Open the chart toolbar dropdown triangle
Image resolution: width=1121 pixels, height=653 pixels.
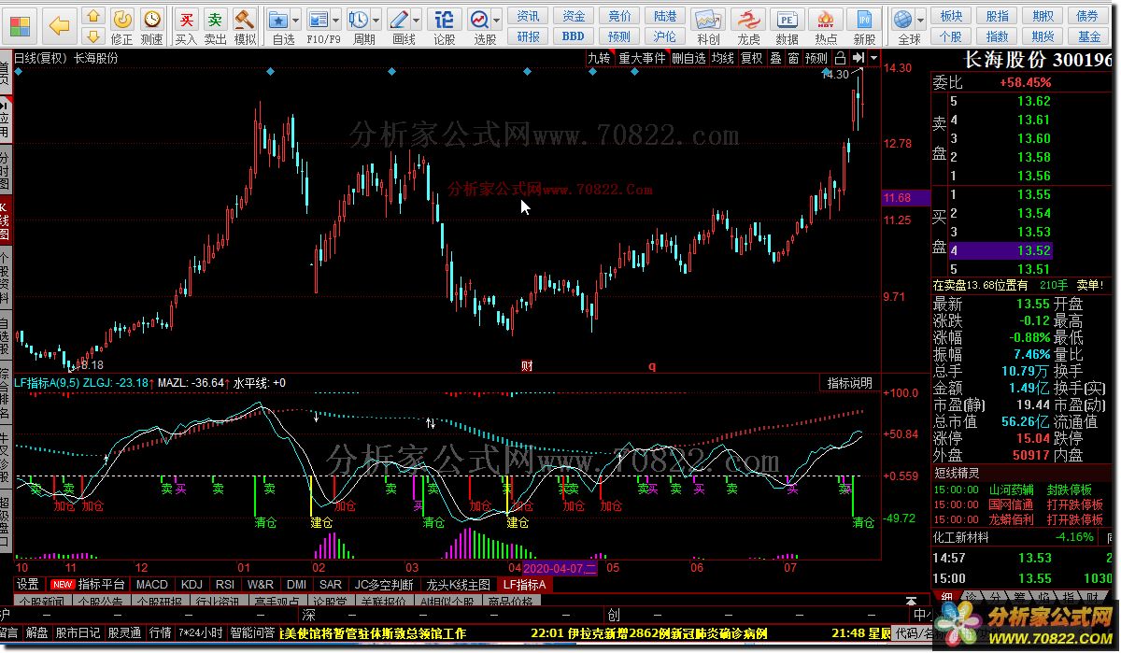pyautogui.click(x=873, y=58)
